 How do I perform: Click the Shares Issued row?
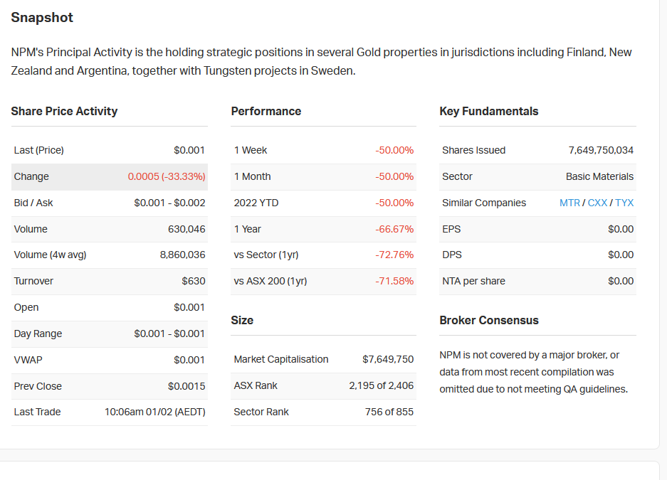pyautogui.click(x=537, y=150)
